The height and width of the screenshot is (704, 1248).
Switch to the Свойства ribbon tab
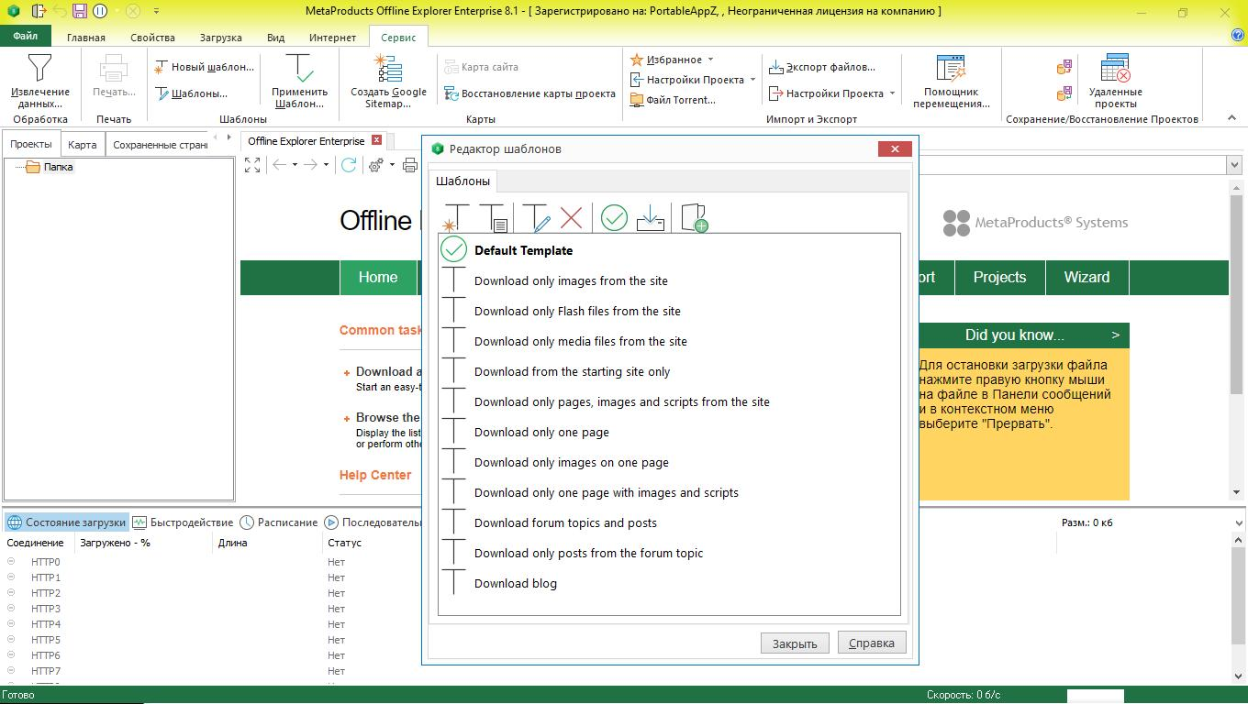coord(152,38)
